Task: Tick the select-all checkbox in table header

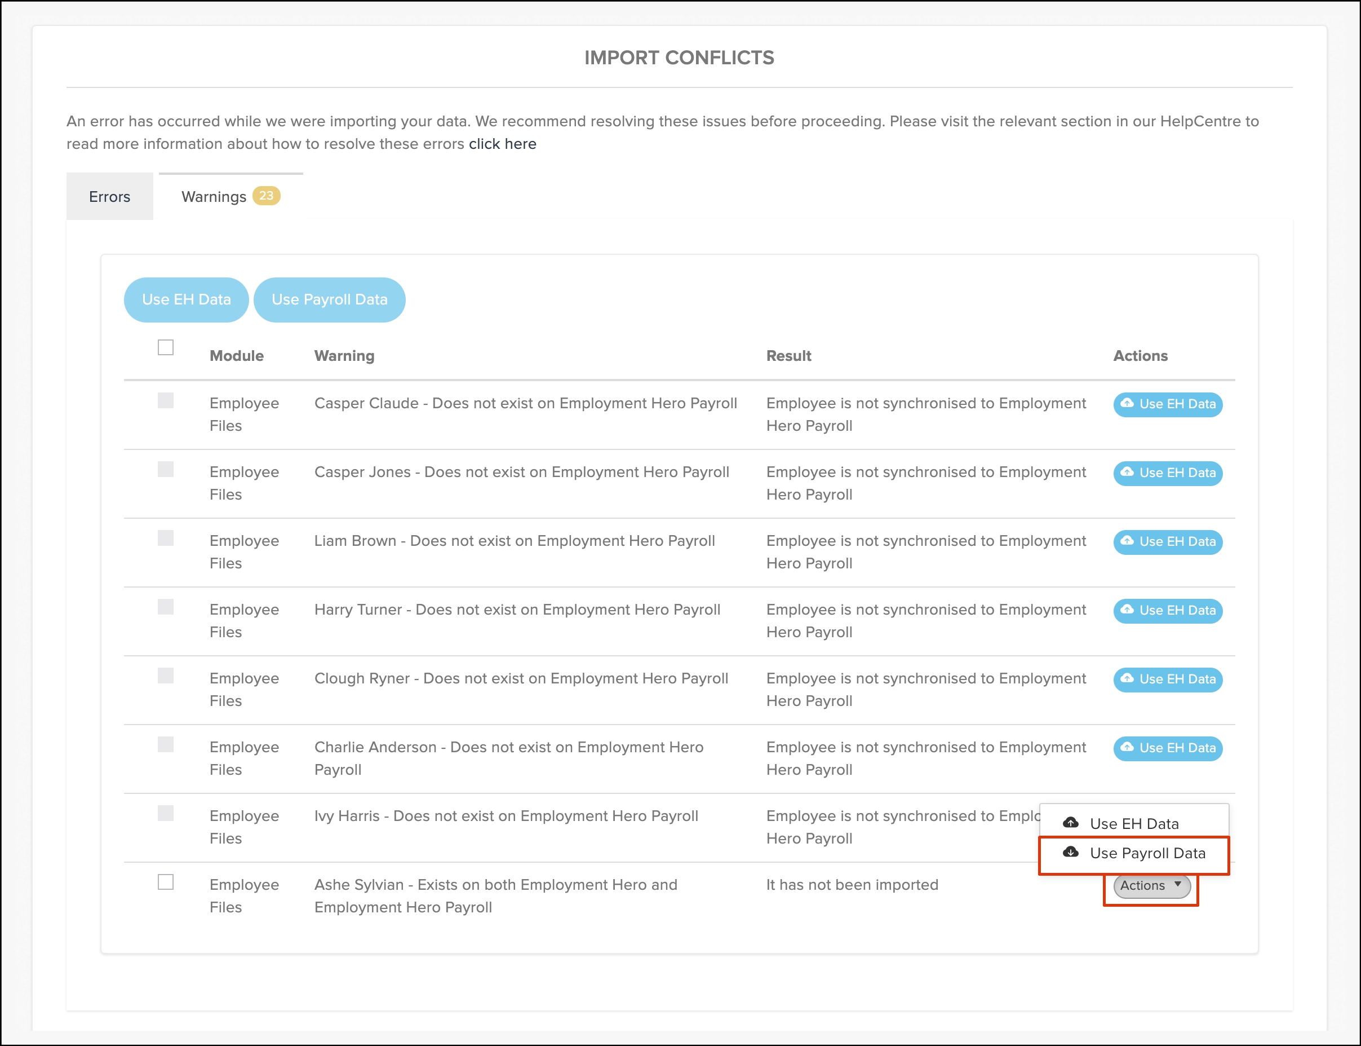Action: tap(166, 347)
